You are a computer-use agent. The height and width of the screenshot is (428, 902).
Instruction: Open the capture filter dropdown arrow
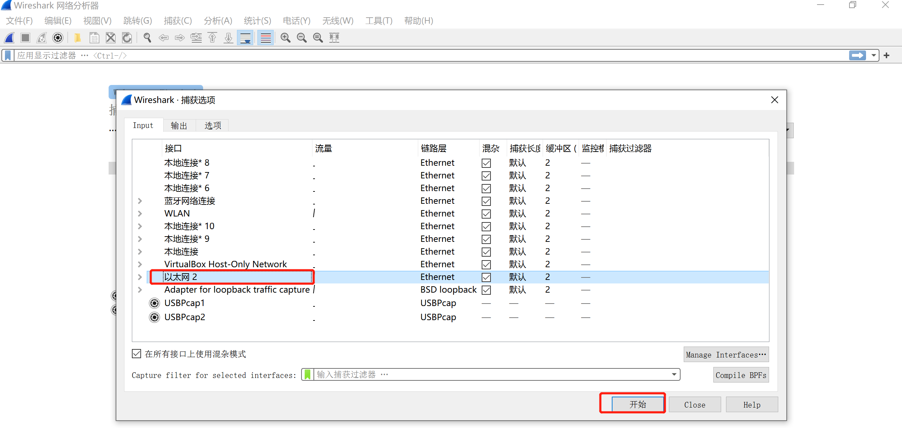[x=674, y=374]
